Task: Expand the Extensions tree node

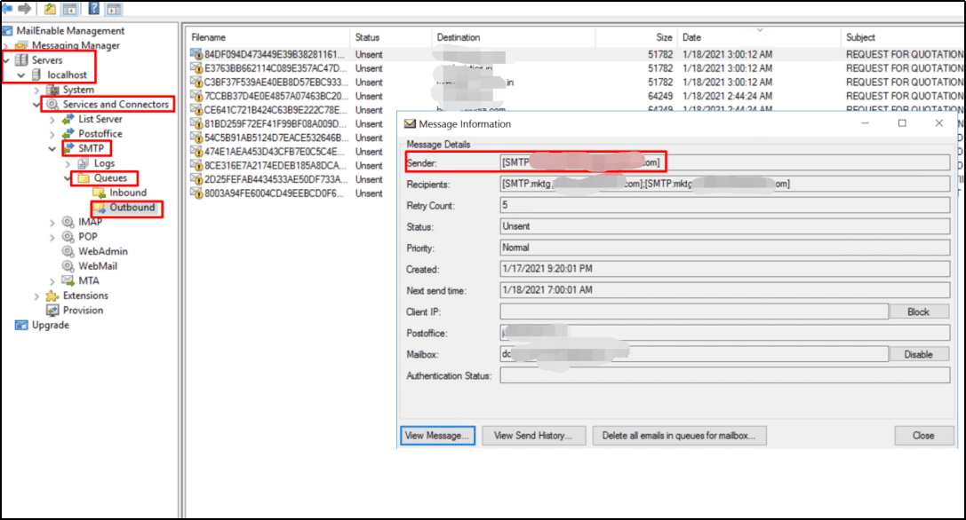Action: point(37,296)
